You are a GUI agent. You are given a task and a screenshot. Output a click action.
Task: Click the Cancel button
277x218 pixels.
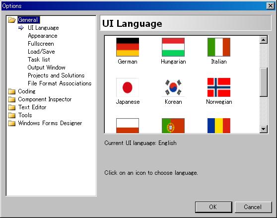pos(253,207)
